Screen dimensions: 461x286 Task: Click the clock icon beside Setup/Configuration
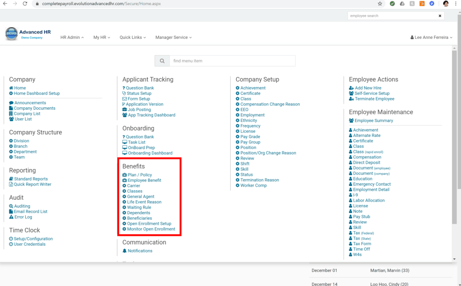pos(11,239)
